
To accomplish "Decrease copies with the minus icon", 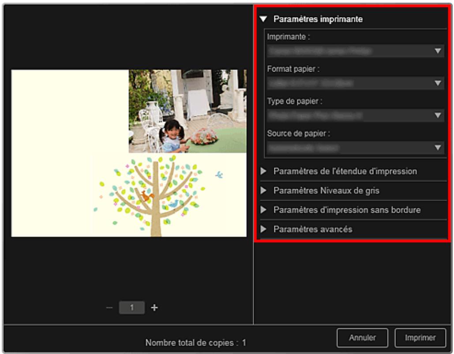I will [109, 308].
